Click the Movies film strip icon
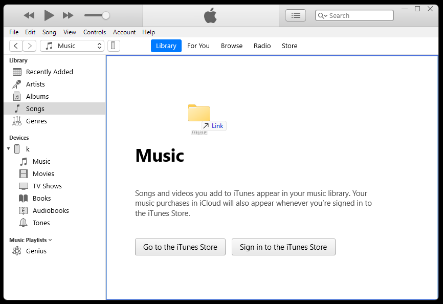The image size is (443, 304). [x=24, y=174]
